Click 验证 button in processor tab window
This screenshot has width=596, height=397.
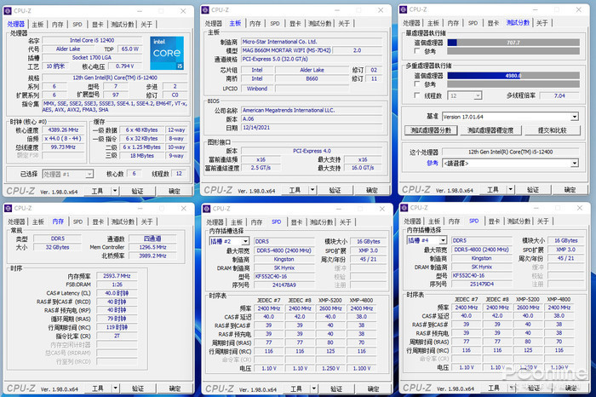pos(137,191)
